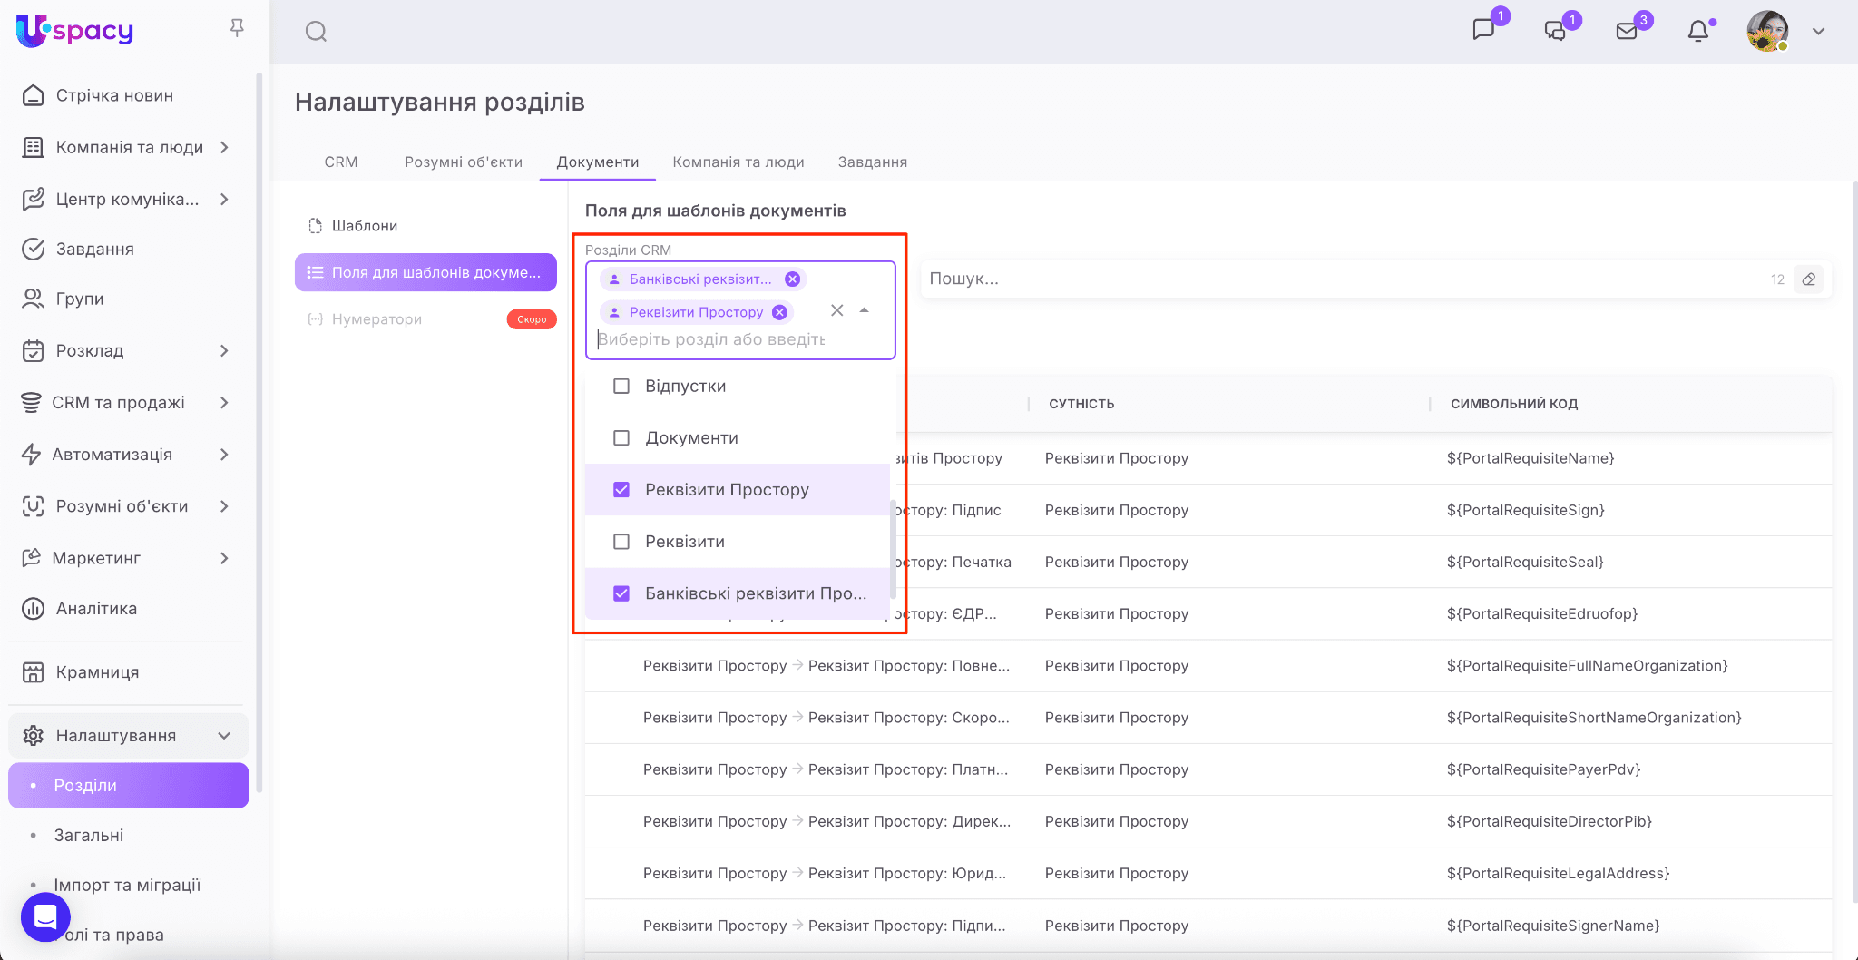Switch to the Розумні об'єкти tab

(x=463, y=162)
